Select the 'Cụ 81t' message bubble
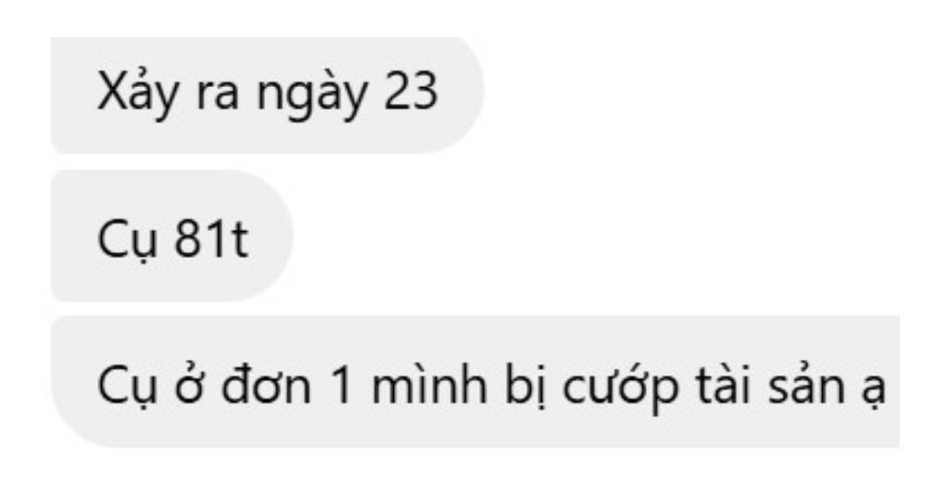The width and height of the screenshot is (936, 484). point(172,236)
